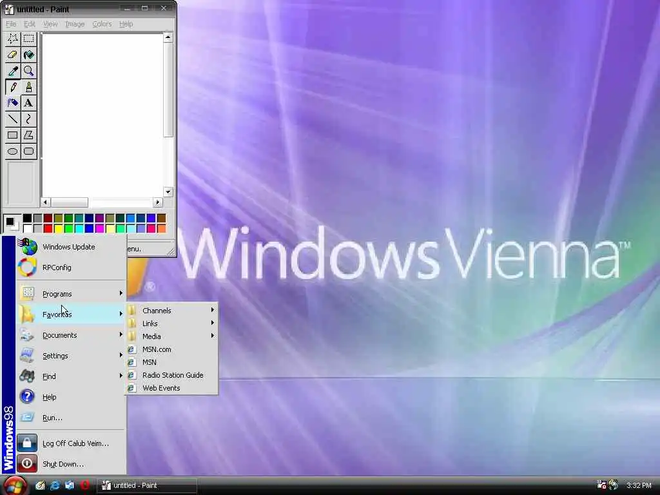The image size is (660, 495).
Task: Open the Run... dialog entry
Action: click(x=71, y=418)
